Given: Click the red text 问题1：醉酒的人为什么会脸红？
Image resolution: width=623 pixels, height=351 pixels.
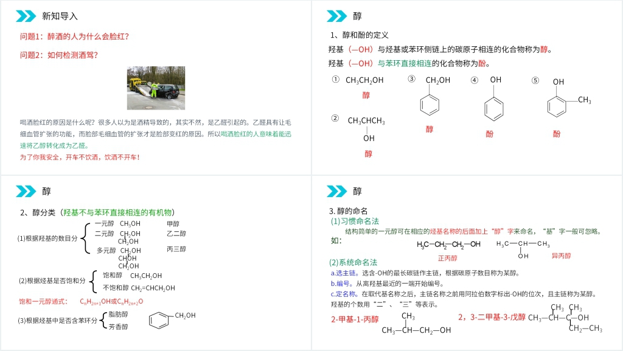Looking at the screenshot, I should pos(75,36).
